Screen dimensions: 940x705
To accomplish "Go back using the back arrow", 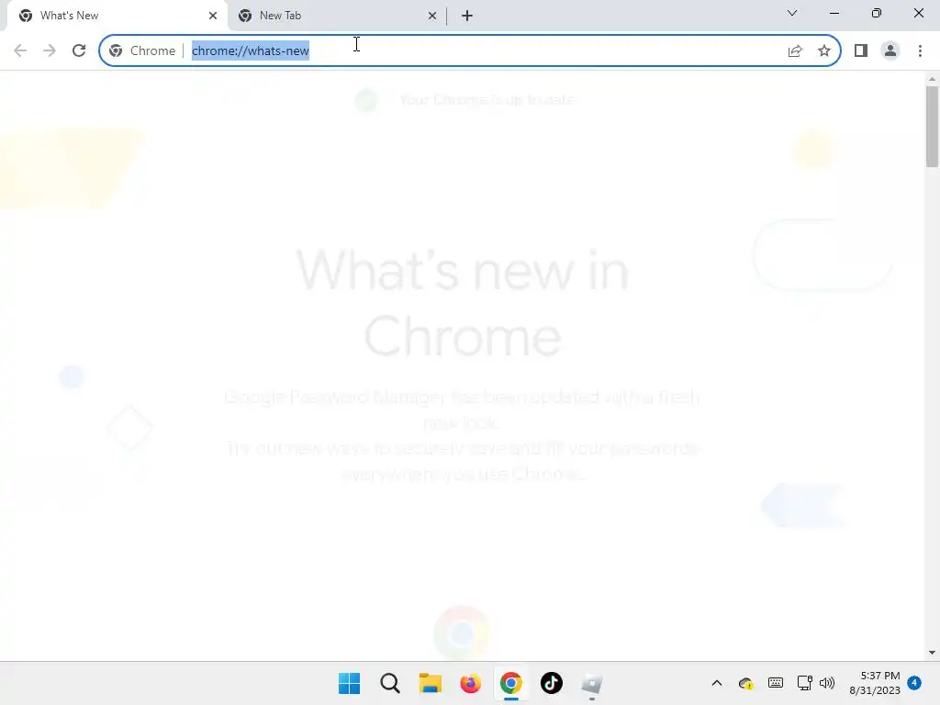I will click(20, 50).
